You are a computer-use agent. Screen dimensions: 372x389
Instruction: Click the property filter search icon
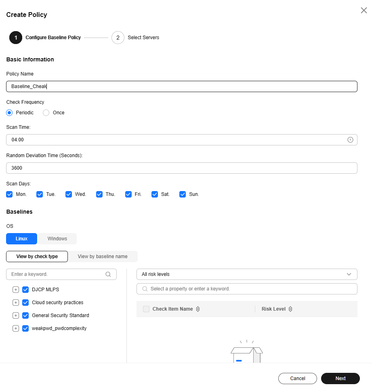point(145,289)
